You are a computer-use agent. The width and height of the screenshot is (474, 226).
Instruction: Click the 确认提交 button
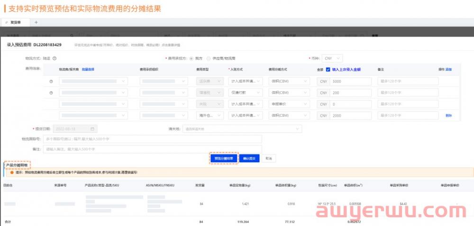point(249,158)
